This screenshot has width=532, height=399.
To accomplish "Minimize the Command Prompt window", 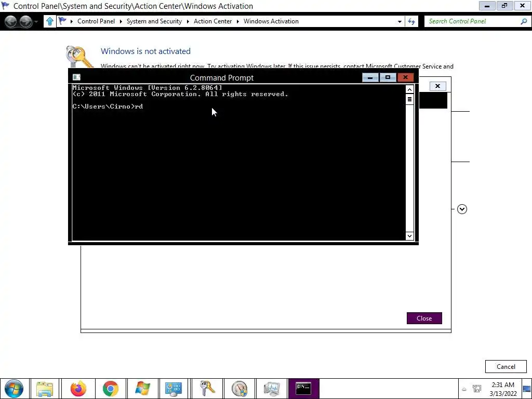I will (370, 77).
